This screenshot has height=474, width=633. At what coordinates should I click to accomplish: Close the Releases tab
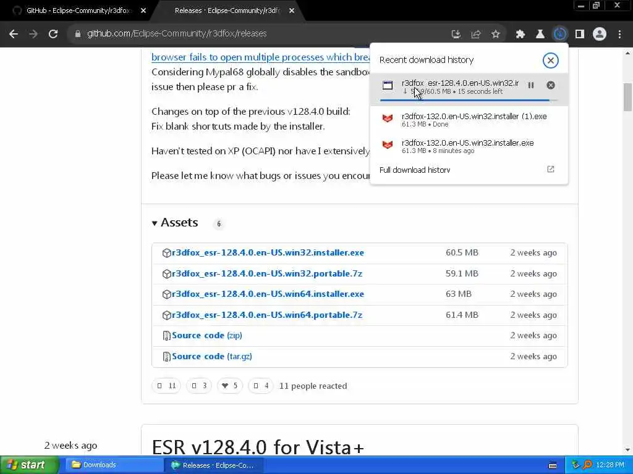[292, 11]
